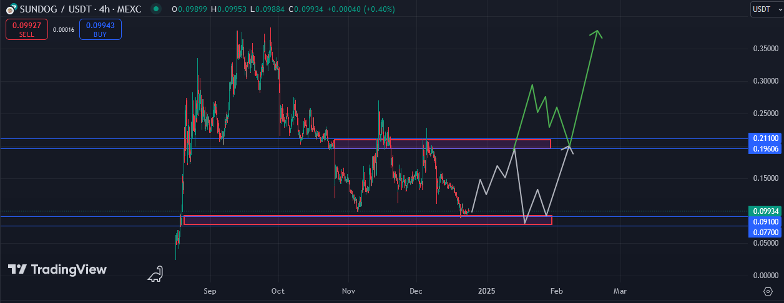Screen dimensions: 784x303
Task: Click the Oct label on time axis
Action: point(278,291)
